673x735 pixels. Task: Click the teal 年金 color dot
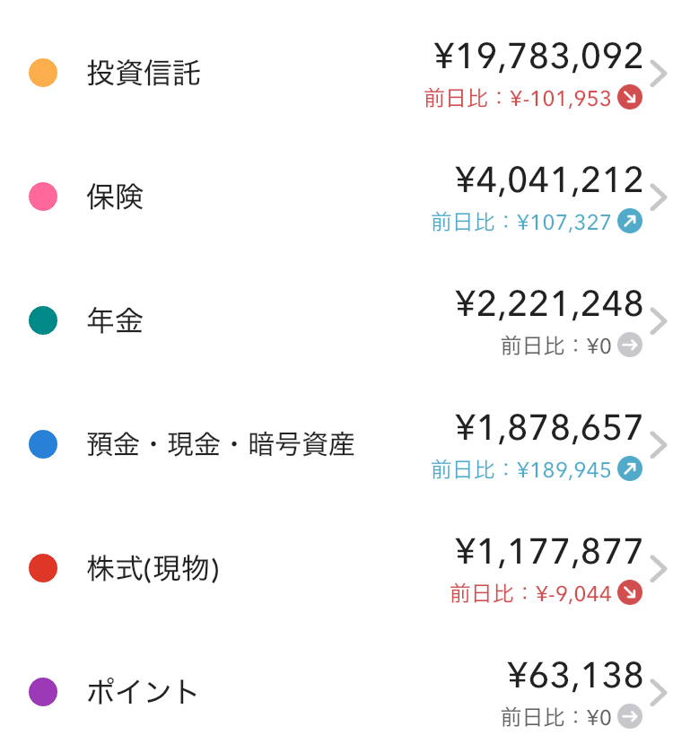click(43, 320)
